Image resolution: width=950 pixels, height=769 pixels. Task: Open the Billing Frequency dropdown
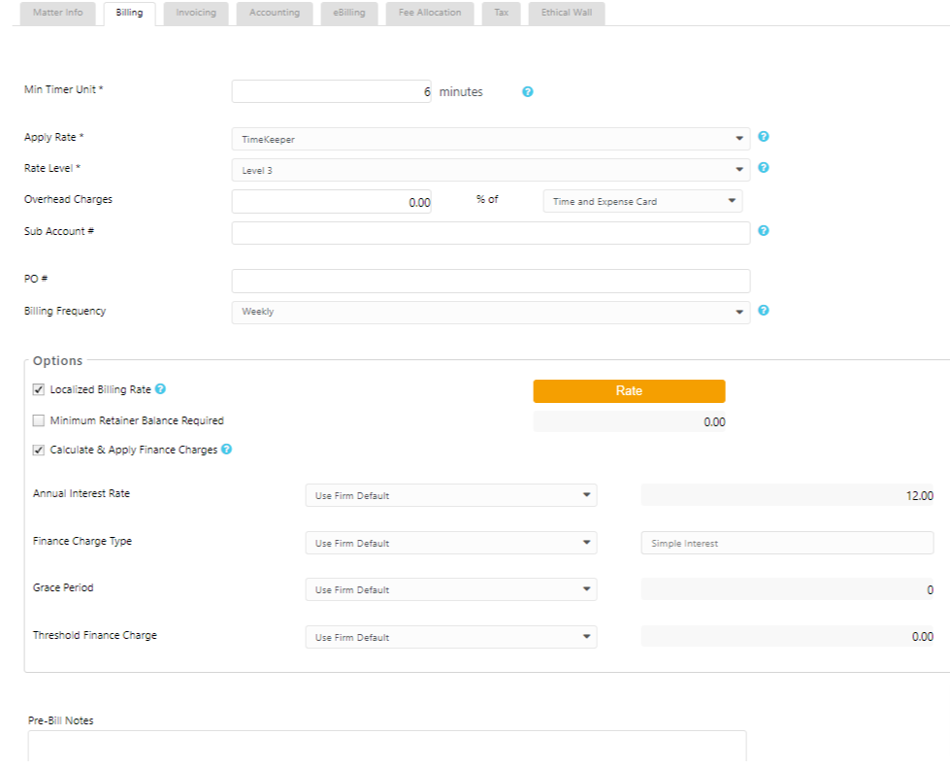tap(490, 312)
